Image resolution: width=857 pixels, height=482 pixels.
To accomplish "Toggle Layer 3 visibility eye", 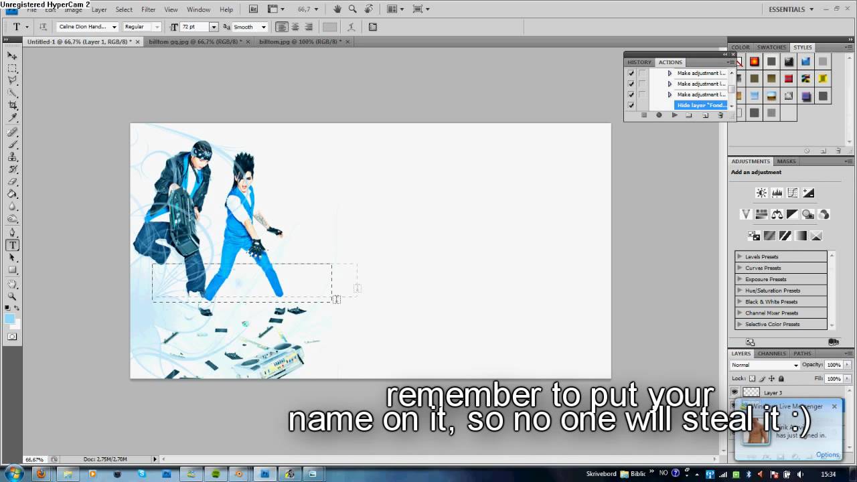I will tap(734, 392).
